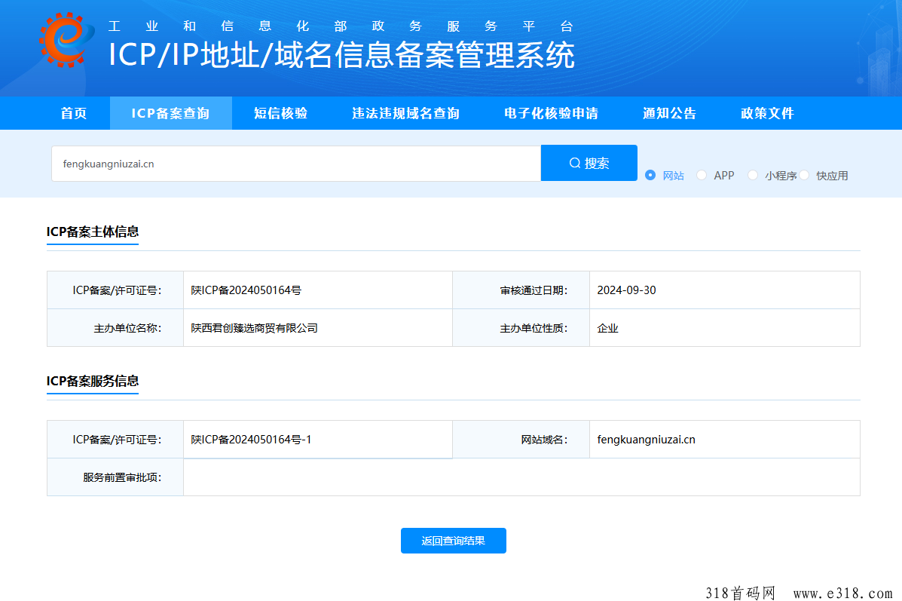Select the 快应用 radio option
The height and width of the screenshot is (601, 902).
[x=804, y=175]
